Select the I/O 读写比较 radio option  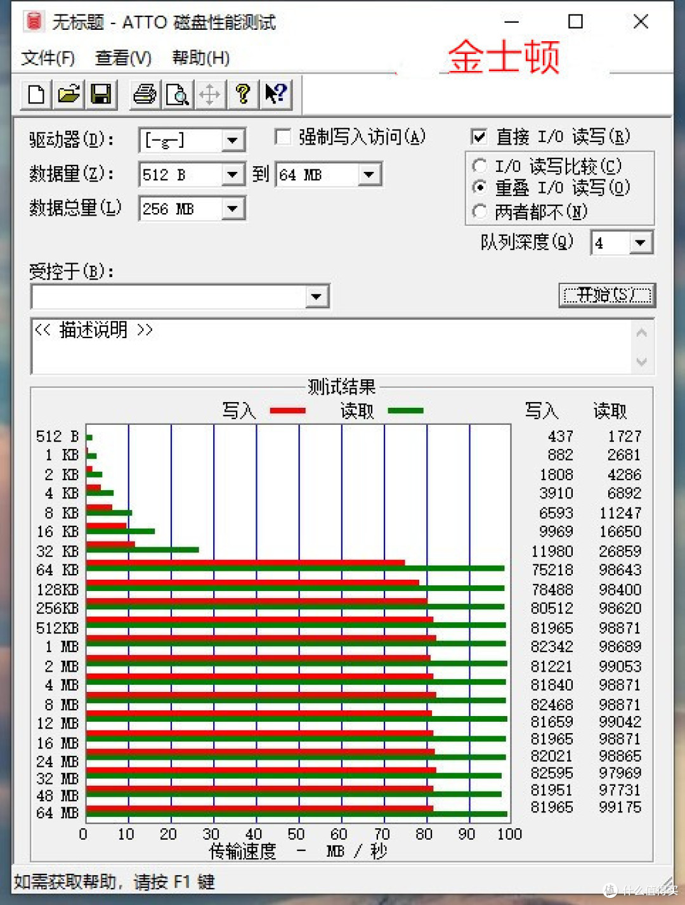pyautogui.click(x=480, y=166)
